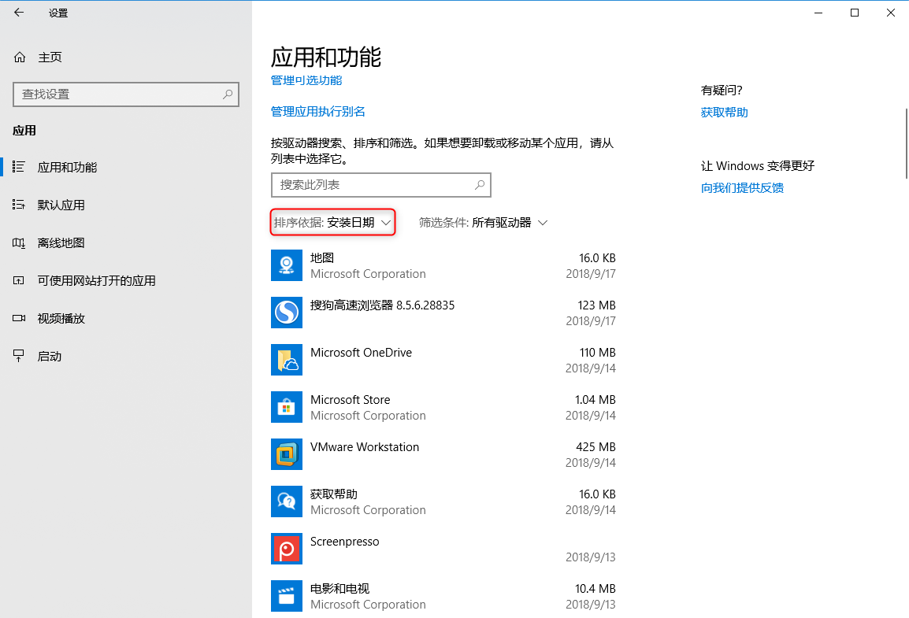Select the VMware Workstation entry name
Image resolution: width=909 pixels, height=618 pixels.
click(x=365, y=446)
